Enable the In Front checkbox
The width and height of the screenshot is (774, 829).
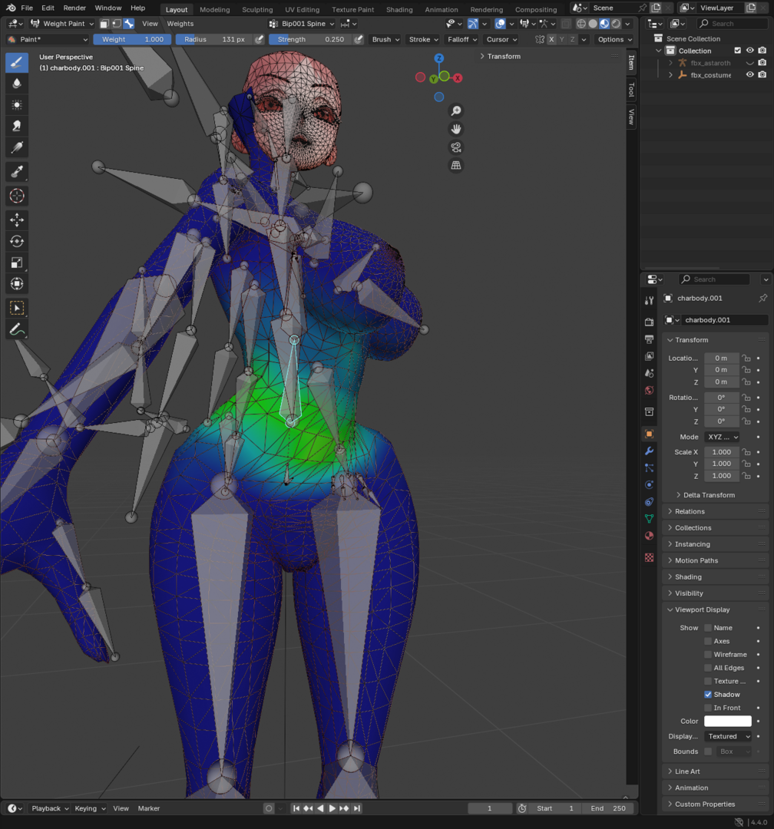pos(708,708)
